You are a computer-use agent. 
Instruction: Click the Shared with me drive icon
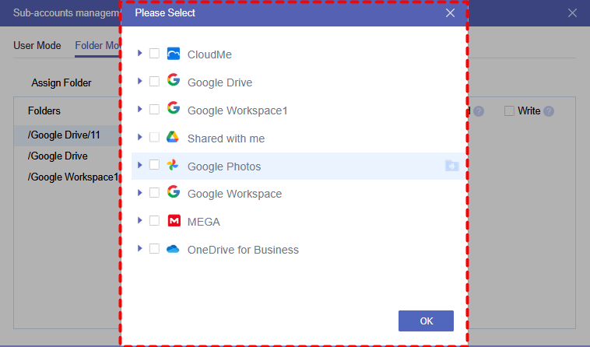tap(174, 138)
